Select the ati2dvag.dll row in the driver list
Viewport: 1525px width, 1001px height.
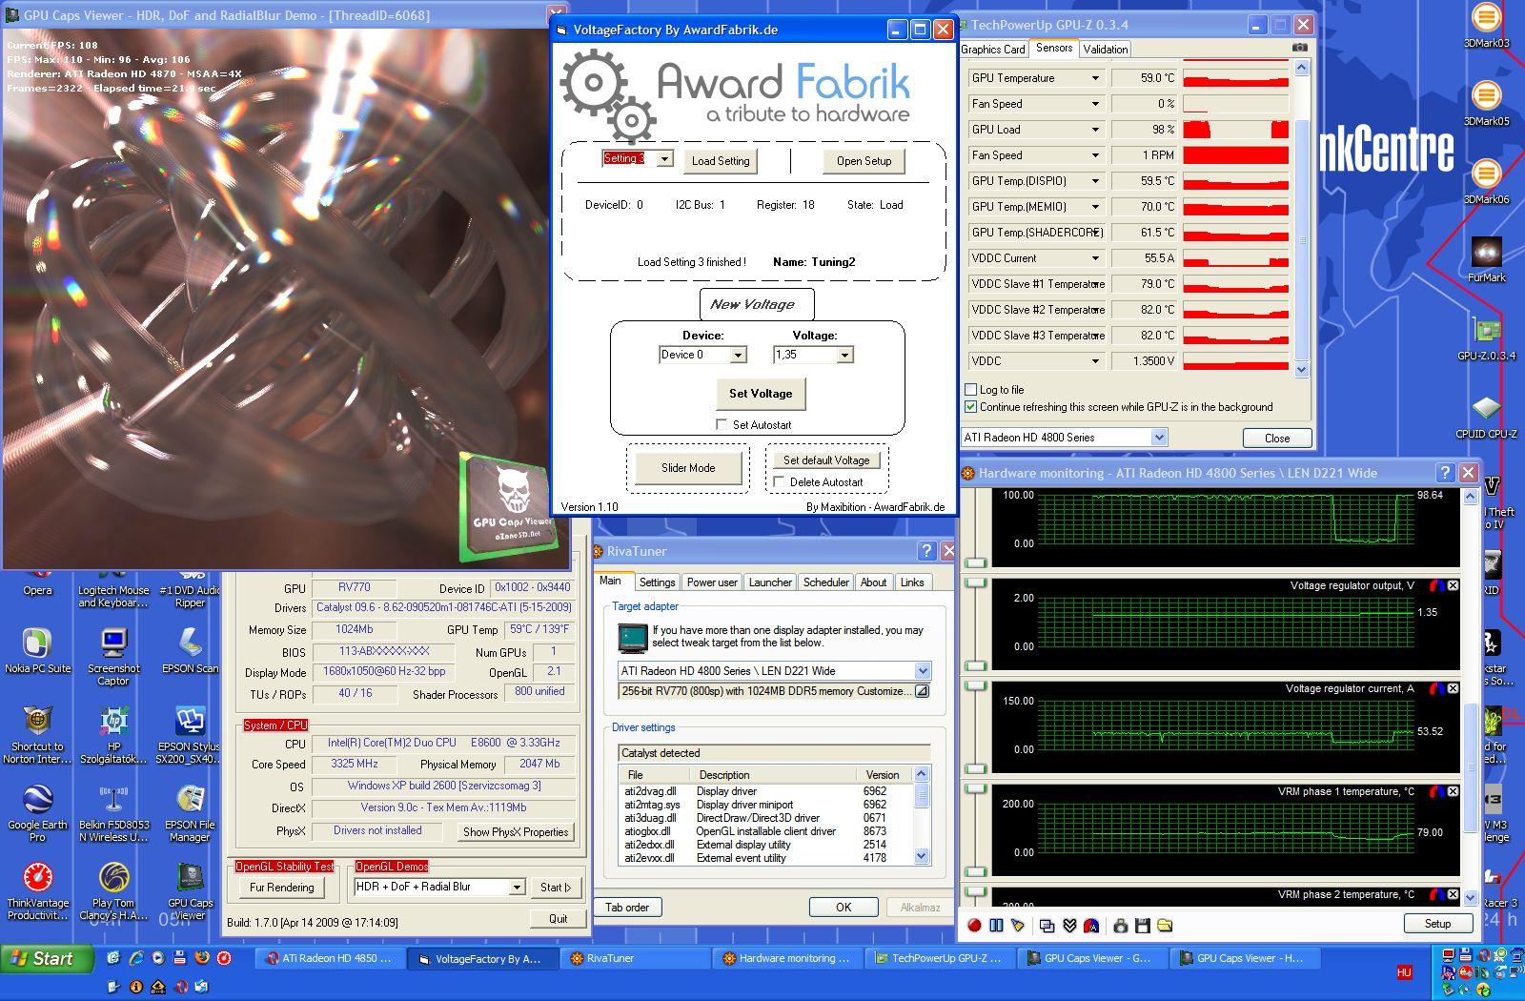click(x=766, y=791)
